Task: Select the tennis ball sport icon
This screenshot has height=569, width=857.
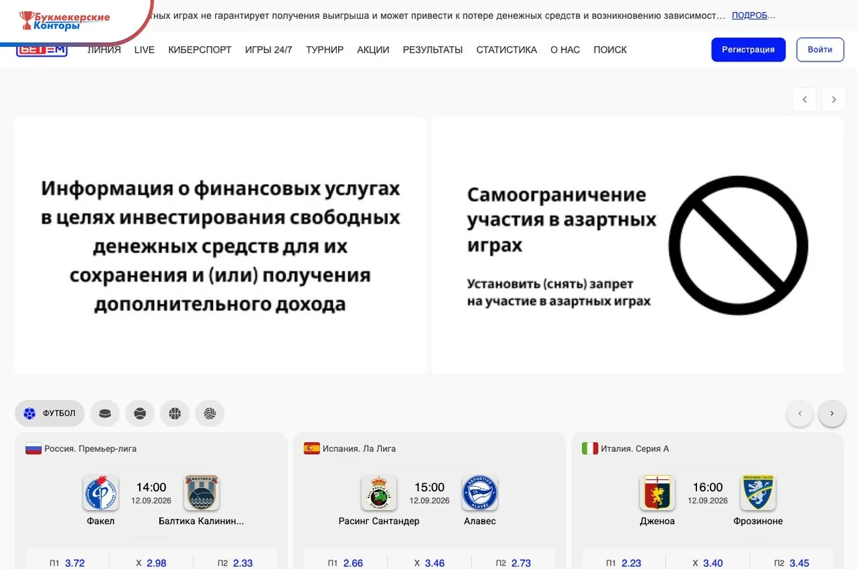Action: tap(140, 414)
